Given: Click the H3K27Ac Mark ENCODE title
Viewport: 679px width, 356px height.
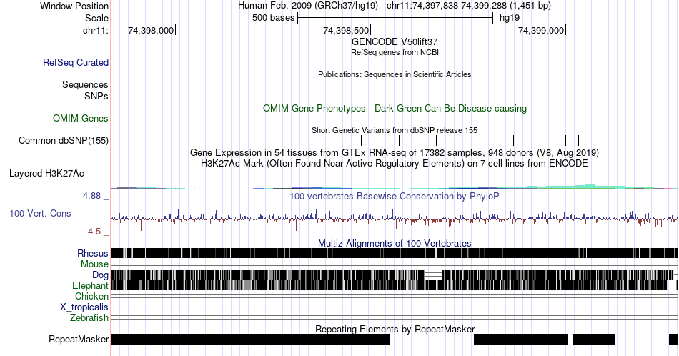Looking at the screenshot, I should 395,163.
